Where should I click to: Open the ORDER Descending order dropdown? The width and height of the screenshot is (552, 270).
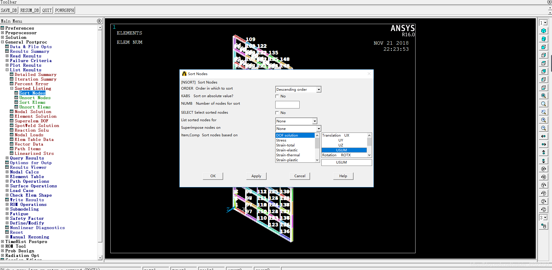point(319,90)
